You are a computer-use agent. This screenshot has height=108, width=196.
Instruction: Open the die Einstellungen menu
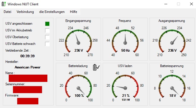pyautogui.click(x=52, y=12)
